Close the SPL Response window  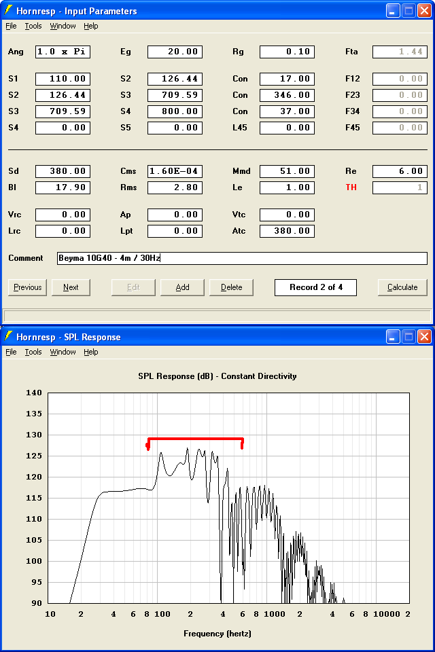(x=424, y=337)
